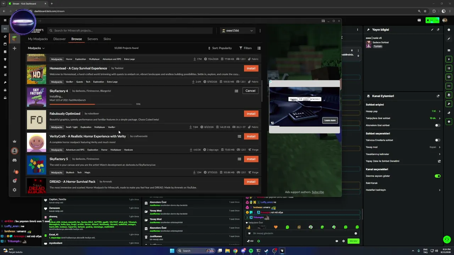
Task: Open Google Chrome from the taskbar
Action: click(x=235, y=251)
